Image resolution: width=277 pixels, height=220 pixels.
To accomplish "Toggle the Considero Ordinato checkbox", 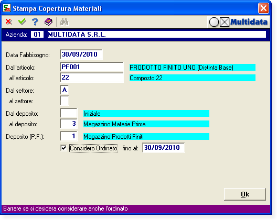I will 63,148.
